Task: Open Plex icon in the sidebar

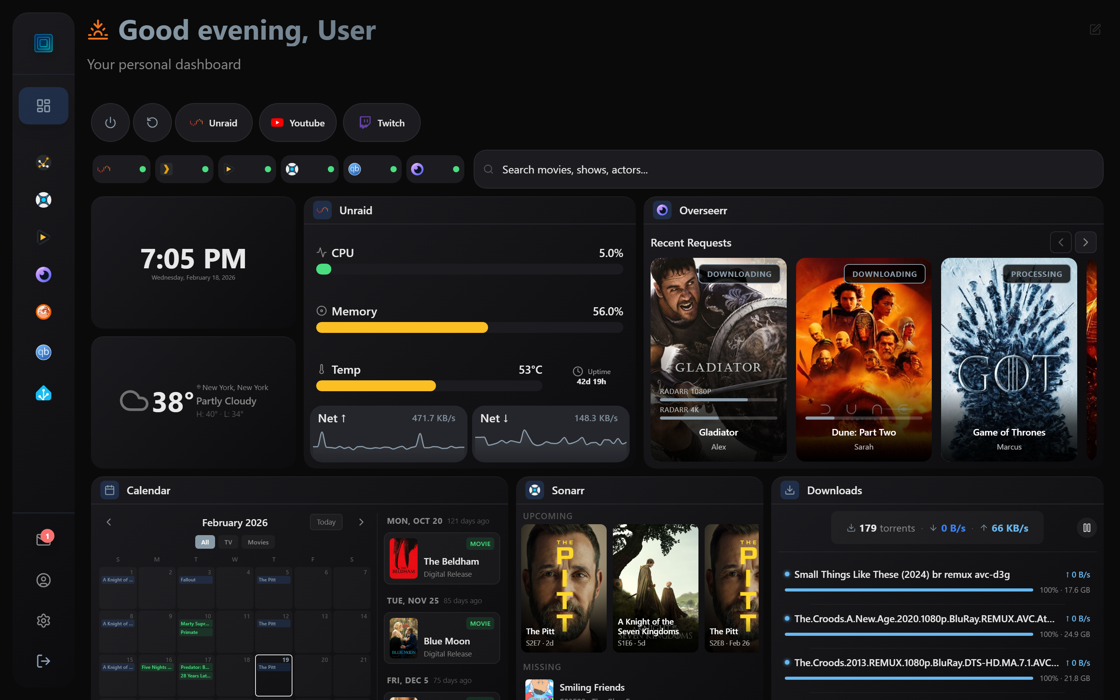Action: (x=44, y=163)
